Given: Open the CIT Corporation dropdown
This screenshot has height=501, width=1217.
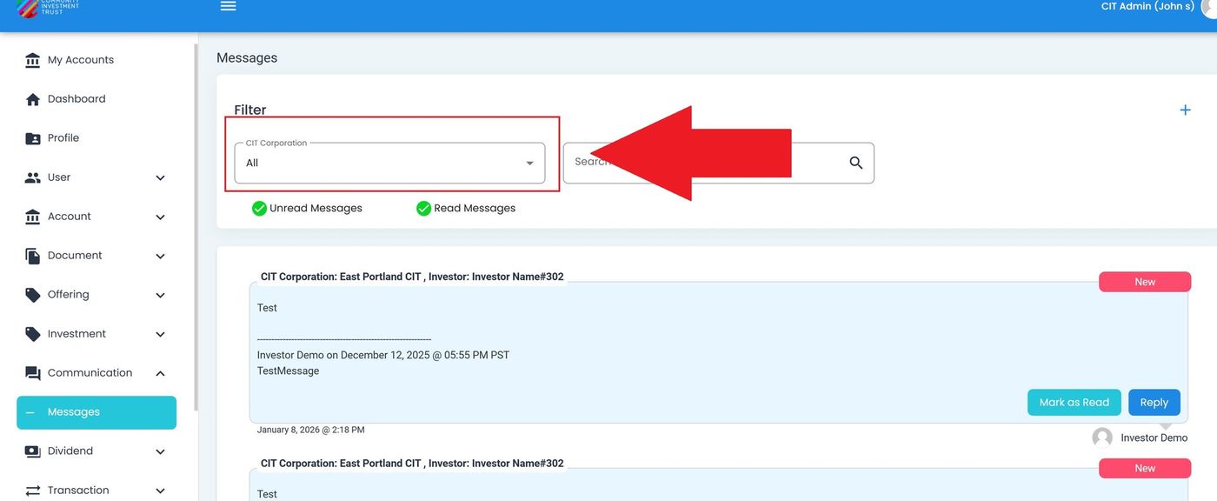Looking at the screenshot, I should (389, 163).
